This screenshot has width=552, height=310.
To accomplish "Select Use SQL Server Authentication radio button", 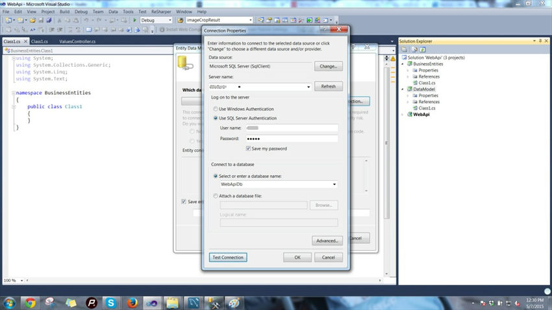I will coord(216,118).
